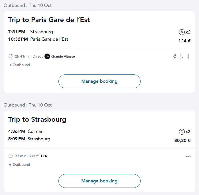This screenshot has width=199, height=195.
Task: Click the baby bottle amenity icon
Action: 188,57
